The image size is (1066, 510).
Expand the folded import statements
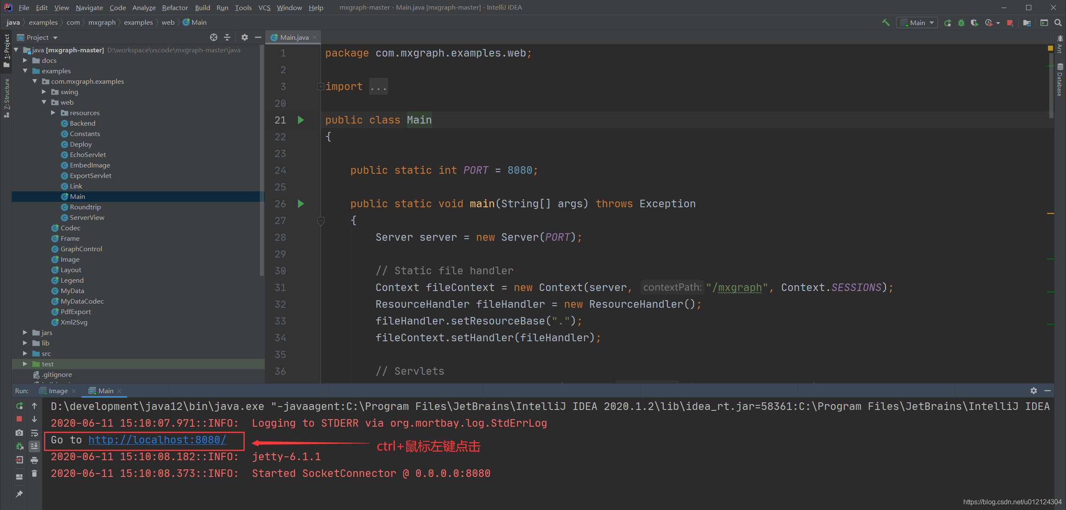[x=321, y=87]
